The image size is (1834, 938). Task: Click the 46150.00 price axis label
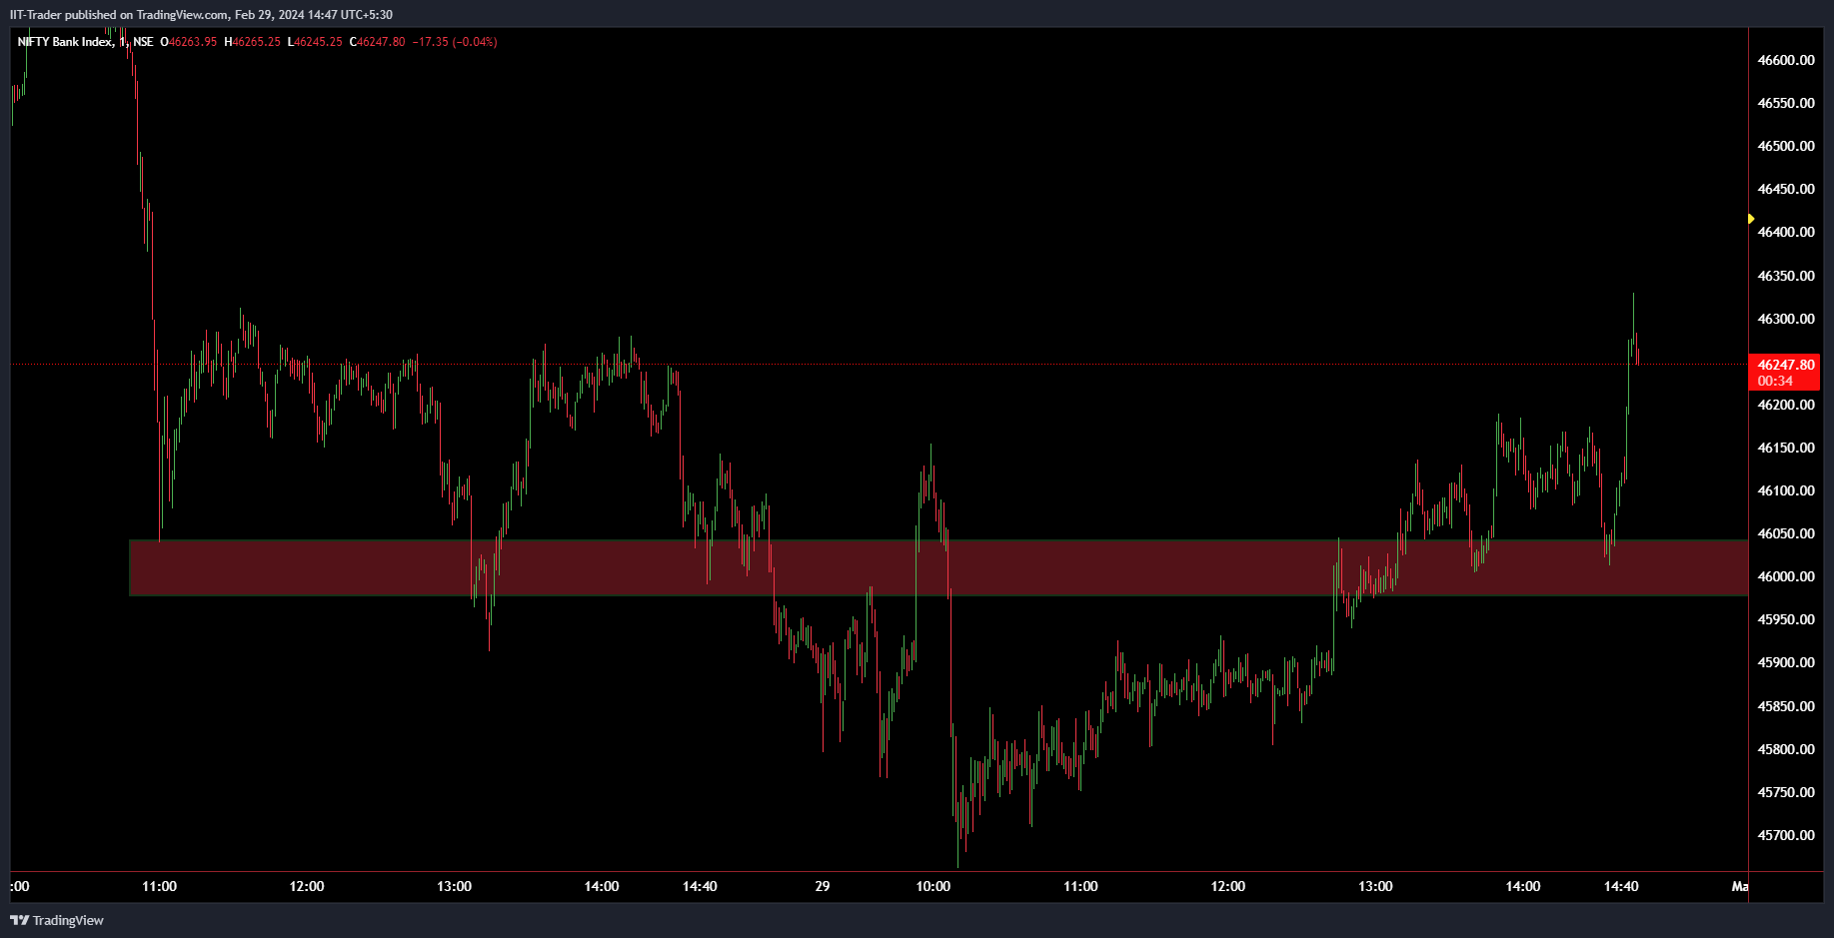(1785, 448)
